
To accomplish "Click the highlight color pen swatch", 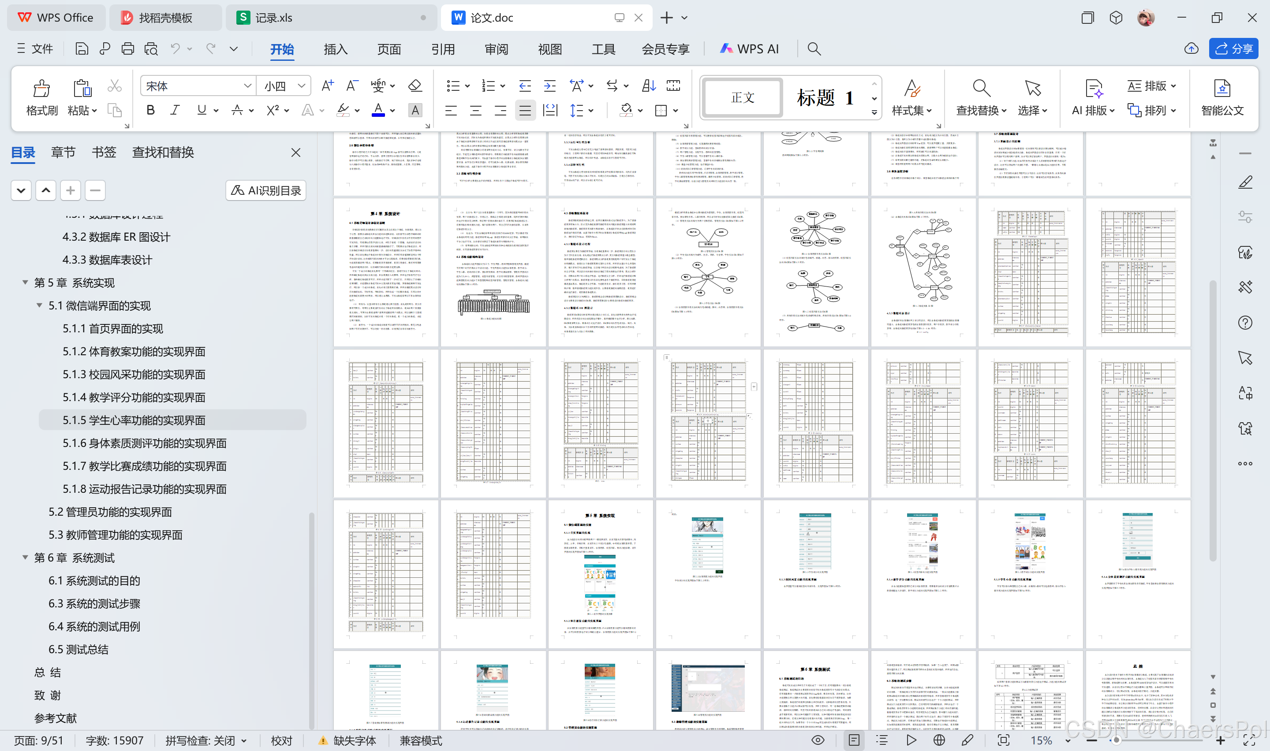I will pyautogui.click(x=343, y=110).
